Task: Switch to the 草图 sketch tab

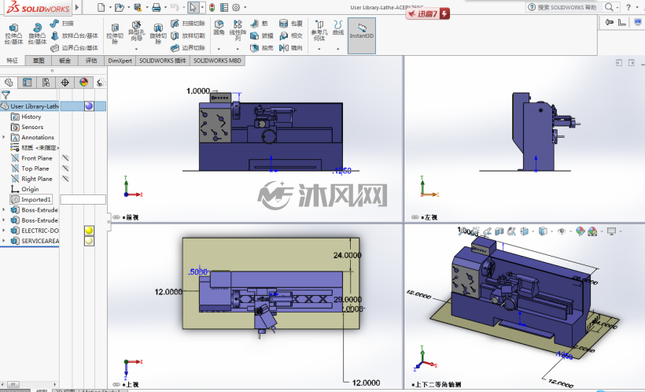Action: click(39, 61)
